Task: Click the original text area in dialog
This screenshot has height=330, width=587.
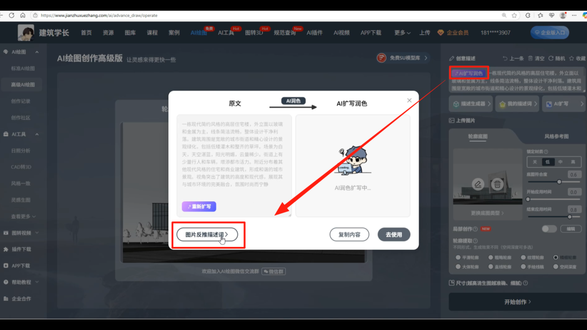Action: [x=234, y=166]
